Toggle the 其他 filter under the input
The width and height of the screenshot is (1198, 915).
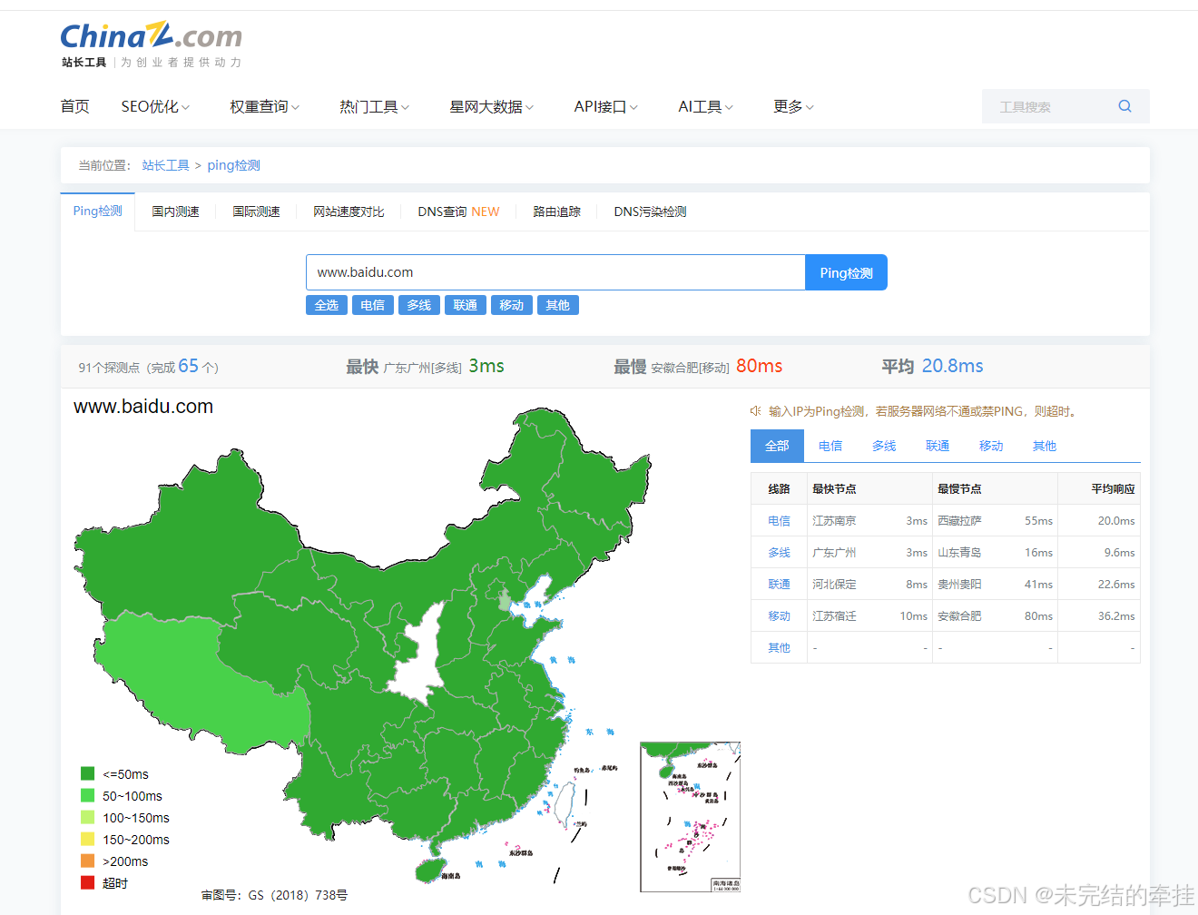(558, 305)
